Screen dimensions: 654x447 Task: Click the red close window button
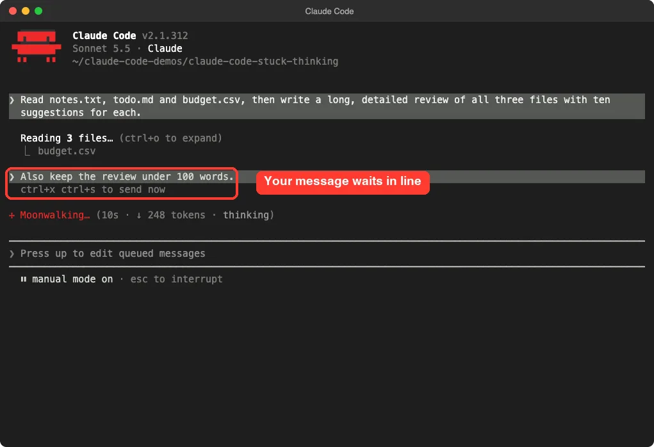(x=13, y=11)
